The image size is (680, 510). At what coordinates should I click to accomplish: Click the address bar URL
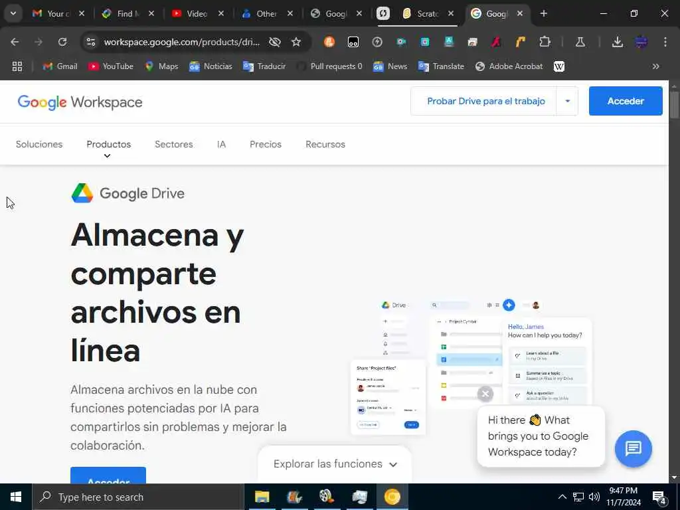[x=182, y=42]
